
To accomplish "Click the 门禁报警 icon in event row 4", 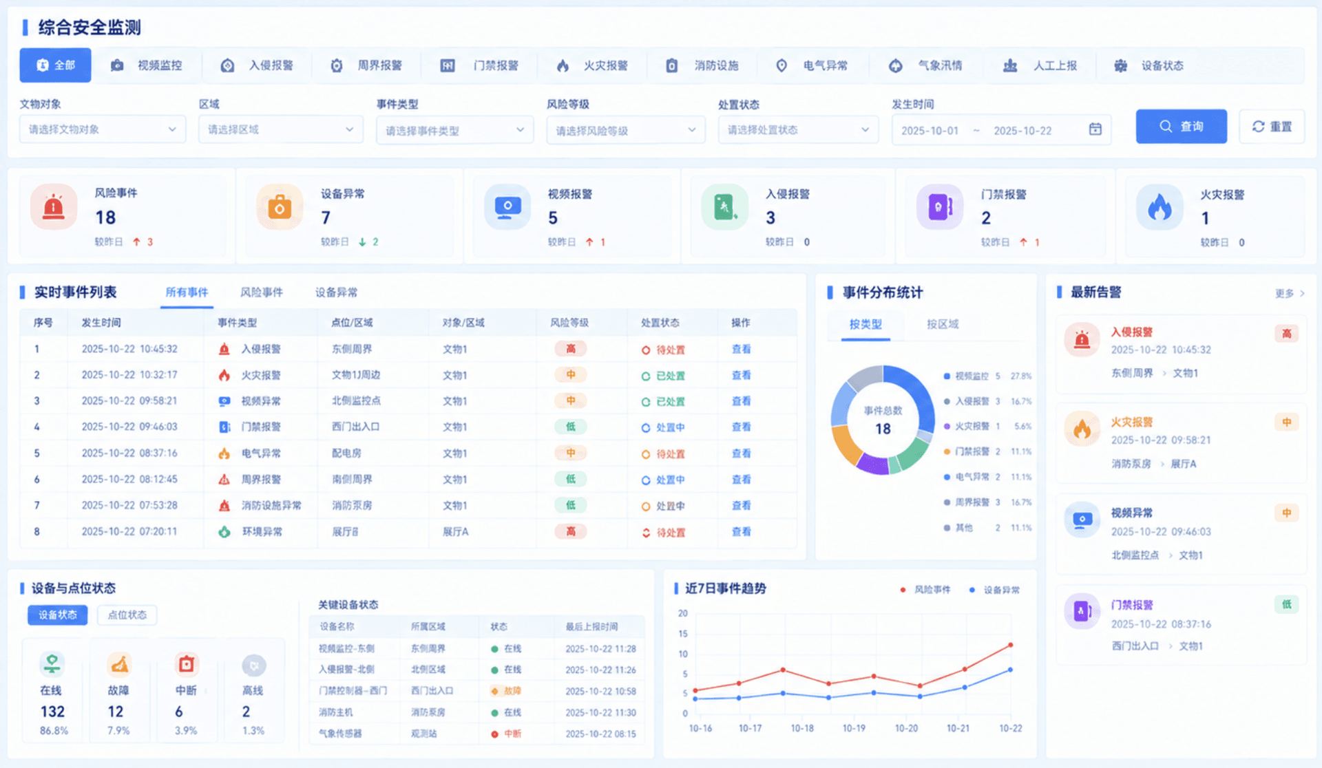I will point(224,427).
